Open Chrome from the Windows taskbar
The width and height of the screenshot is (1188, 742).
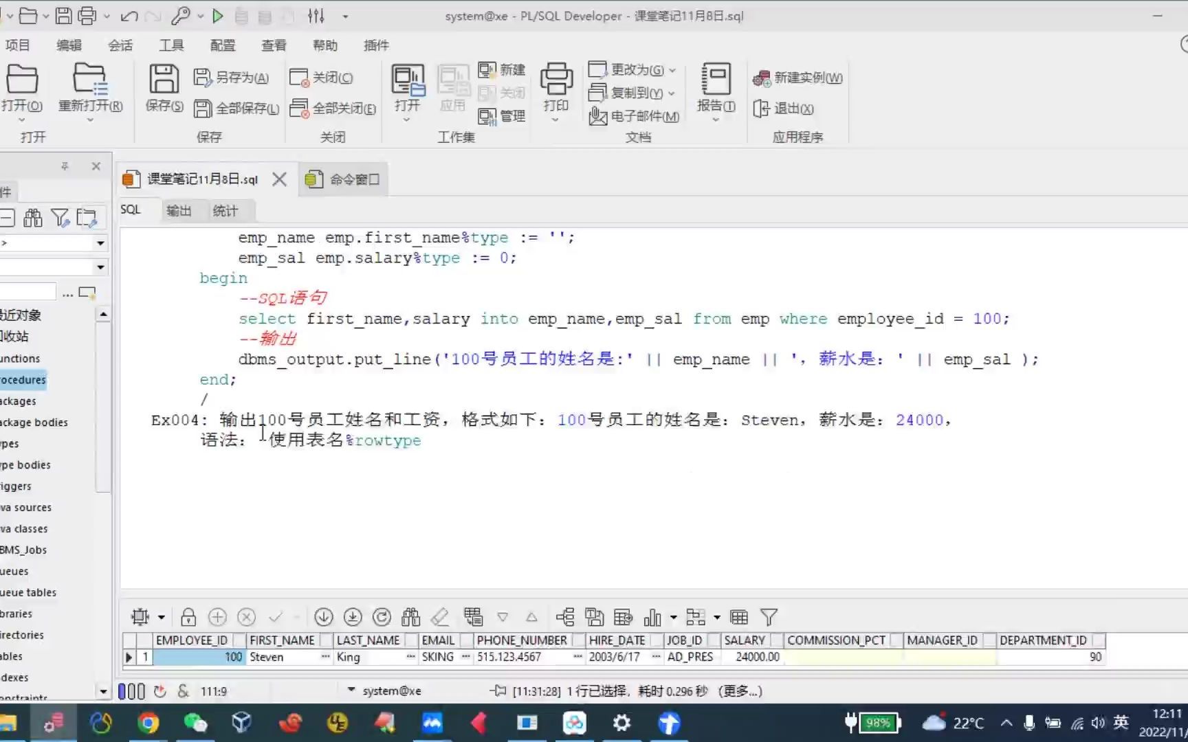click(148, 723)
